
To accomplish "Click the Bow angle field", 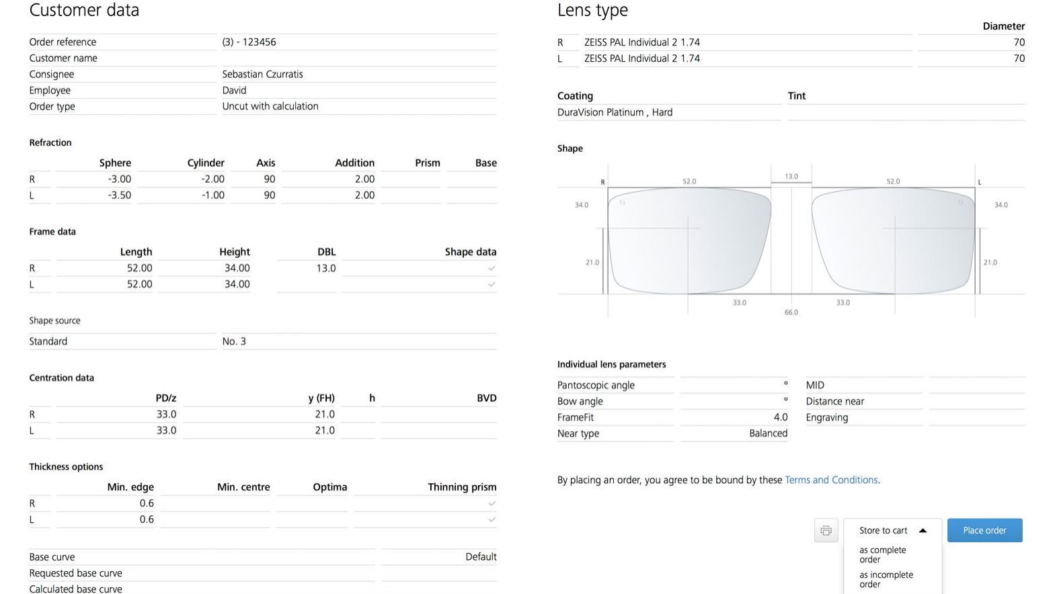I will click(x=734, y=401).
